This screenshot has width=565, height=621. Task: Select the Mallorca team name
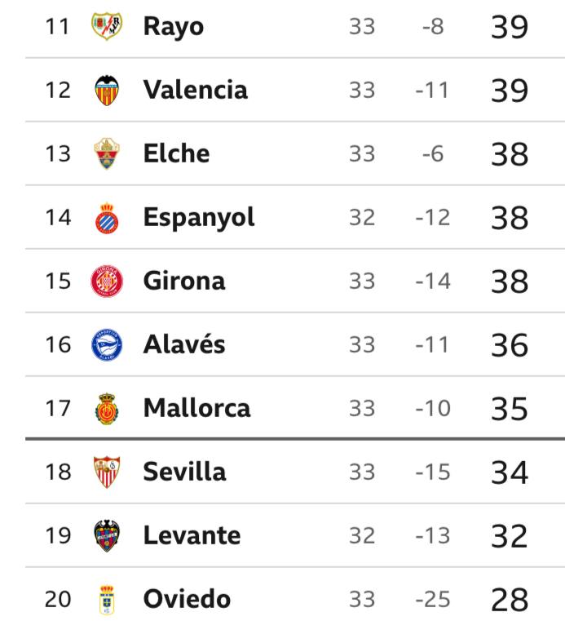click(x=196, y=408)
